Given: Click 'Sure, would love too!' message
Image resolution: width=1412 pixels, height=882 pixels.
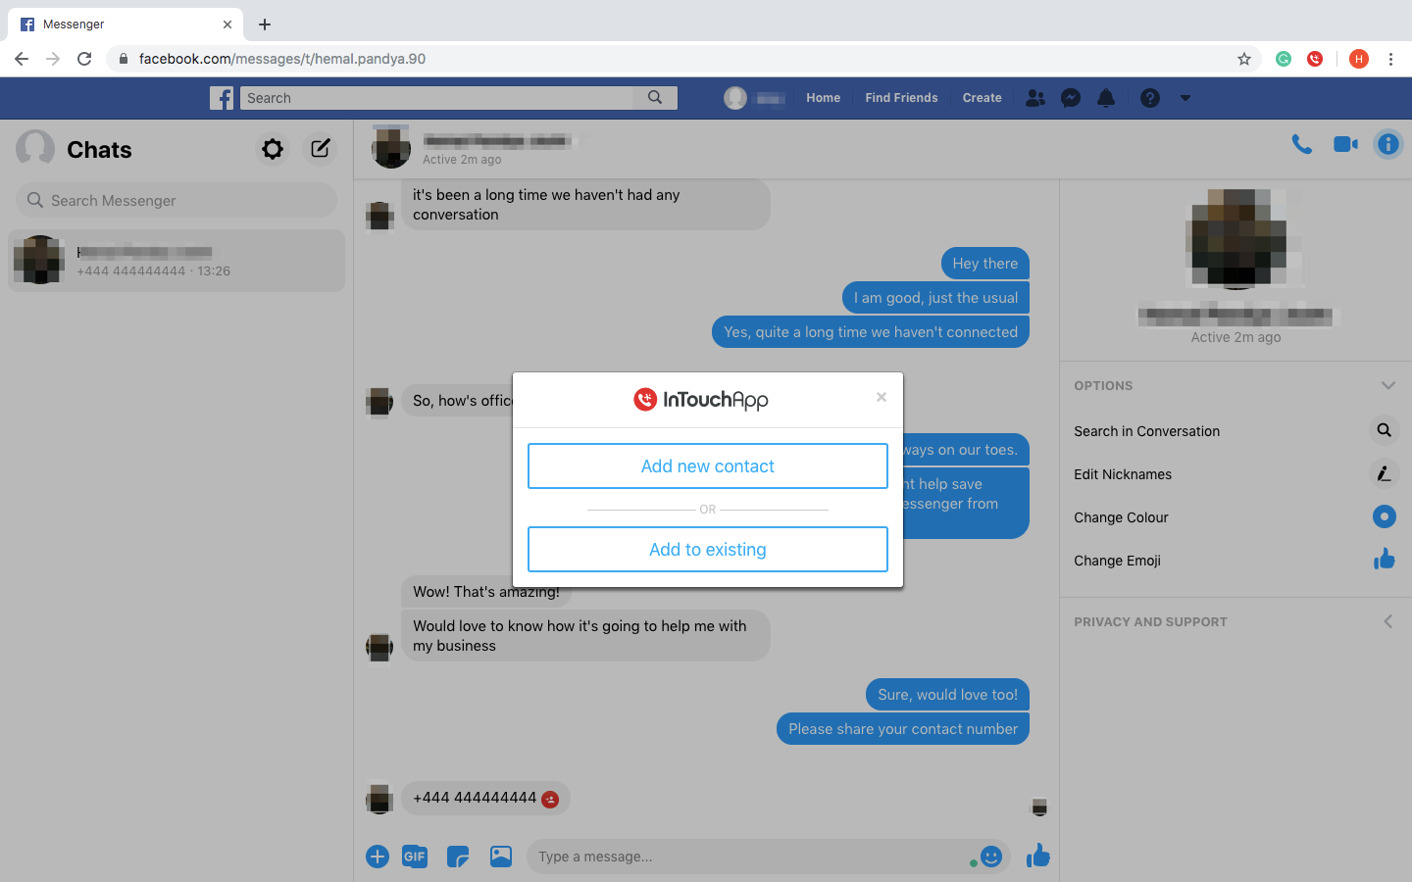Looking at the screenshot, I should (x=947, y=695).
